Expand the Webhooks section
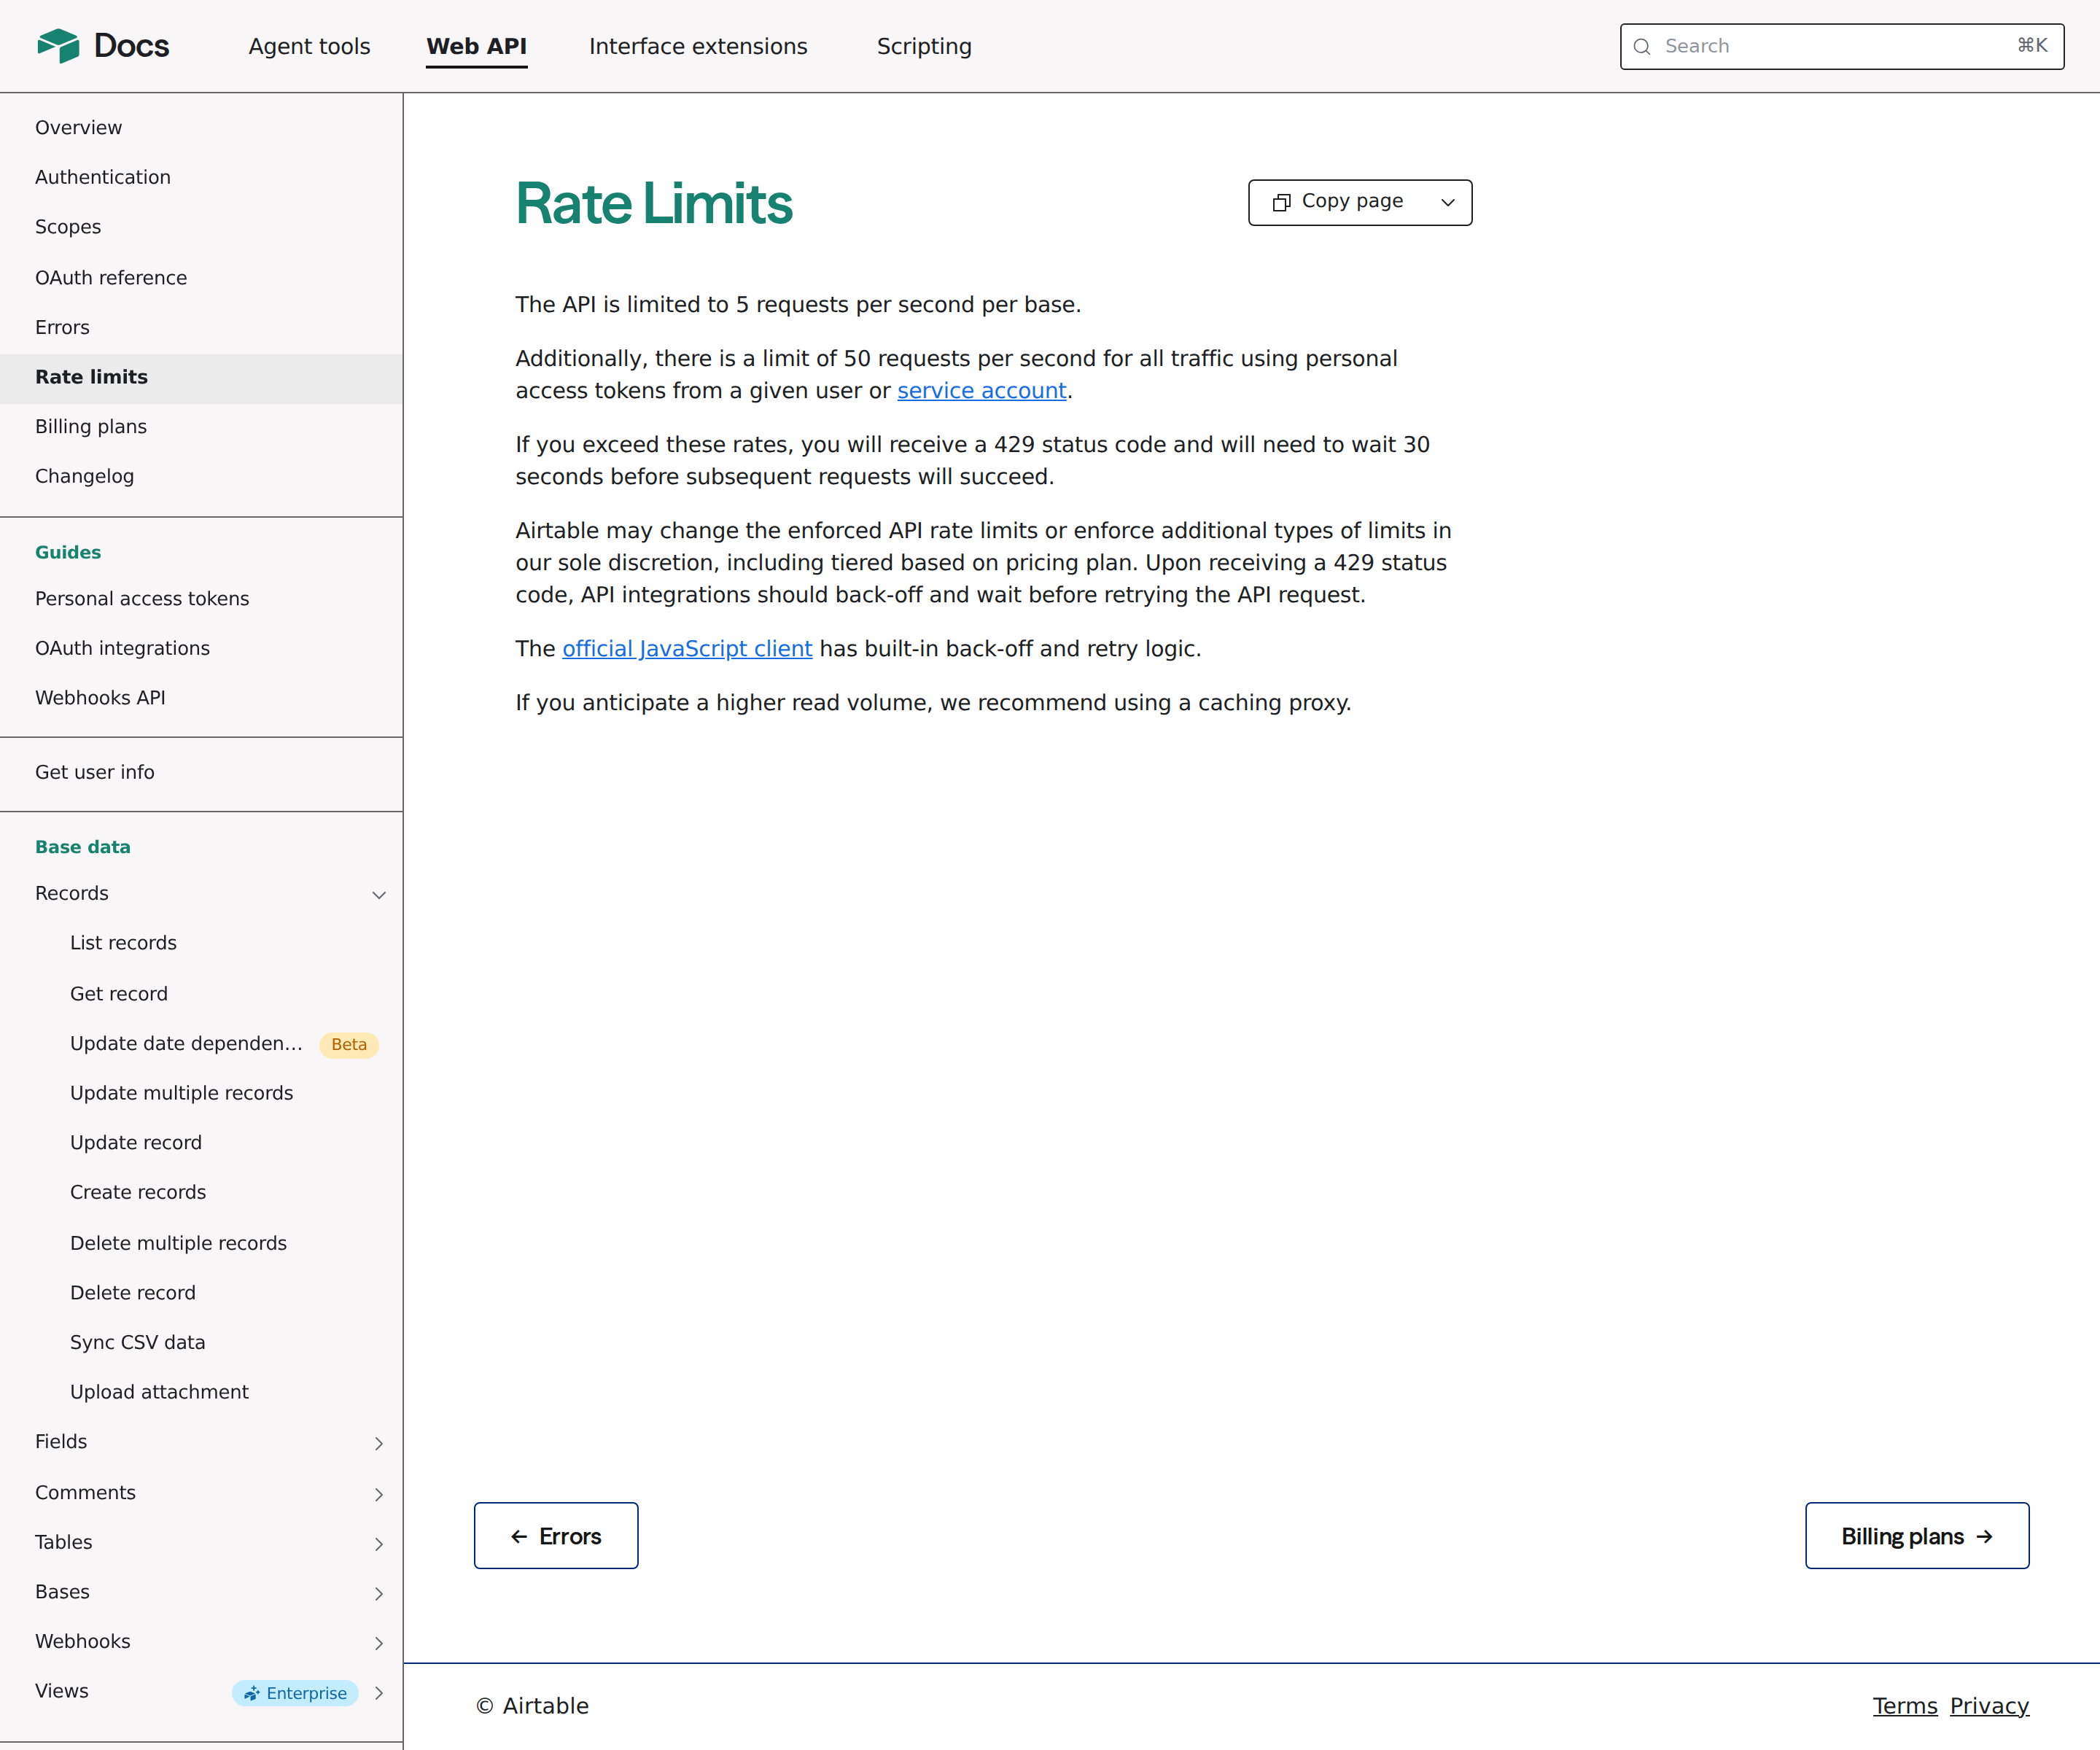 [379, 1643]
